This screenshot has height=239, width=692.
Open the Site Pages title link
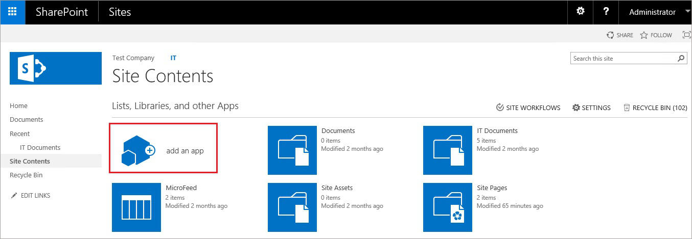pos(492,188)
